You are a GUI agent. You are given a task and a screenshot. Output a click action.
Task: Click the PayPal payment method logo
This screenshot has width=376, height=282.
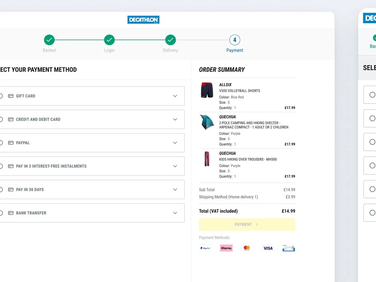click(206, 248)
